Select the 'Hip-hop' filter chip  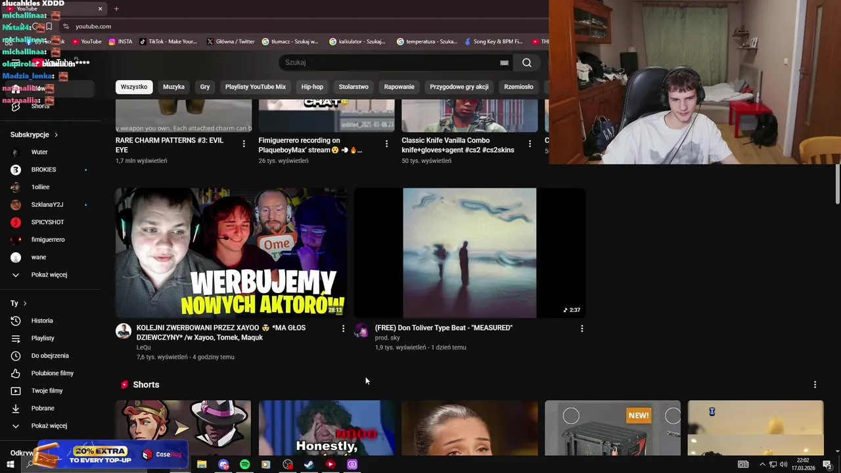tap(312, 87)
